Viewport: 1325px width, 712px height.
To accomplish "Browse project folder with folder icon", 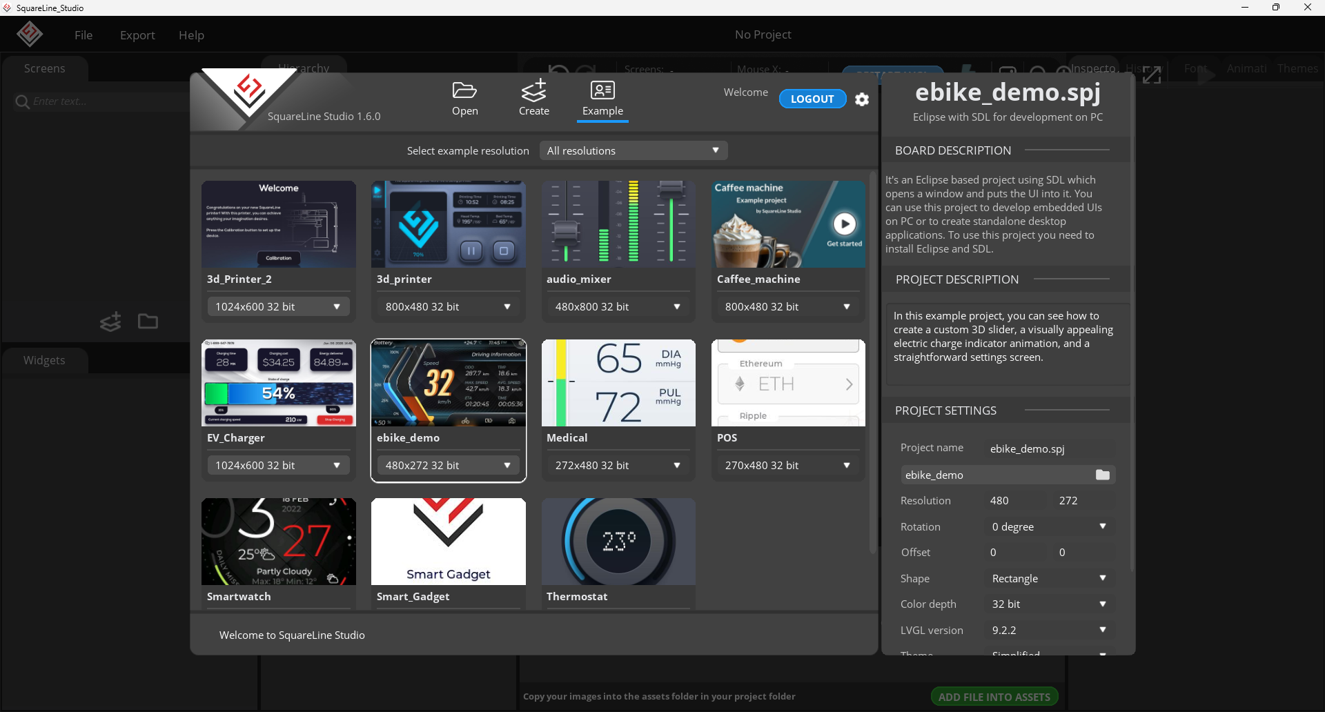I will click(1103, 475).
